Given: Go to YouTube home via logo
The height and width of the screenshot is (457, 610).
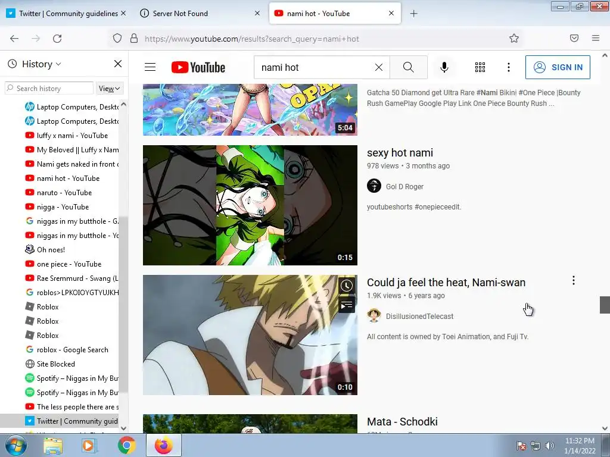Looking at the screenshot, I should click(198, 67).
